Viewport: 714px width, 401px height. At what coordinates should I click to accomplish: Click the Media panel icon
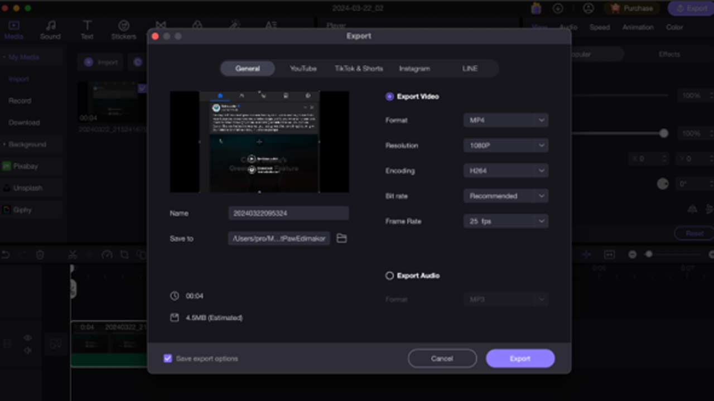14,26
